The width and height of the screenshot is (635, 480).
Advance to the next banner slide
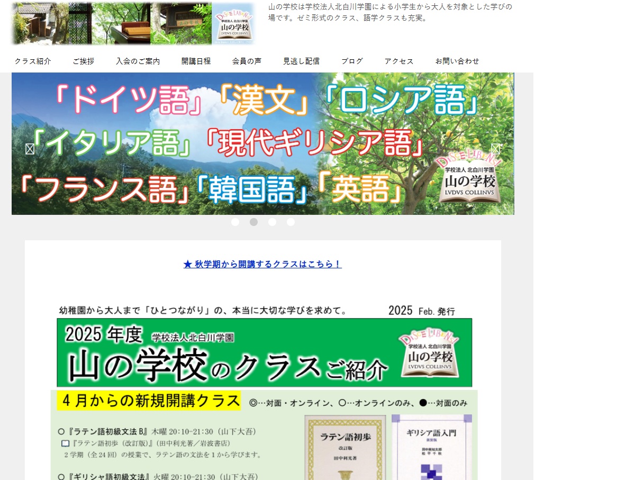[x=495, y=149]
